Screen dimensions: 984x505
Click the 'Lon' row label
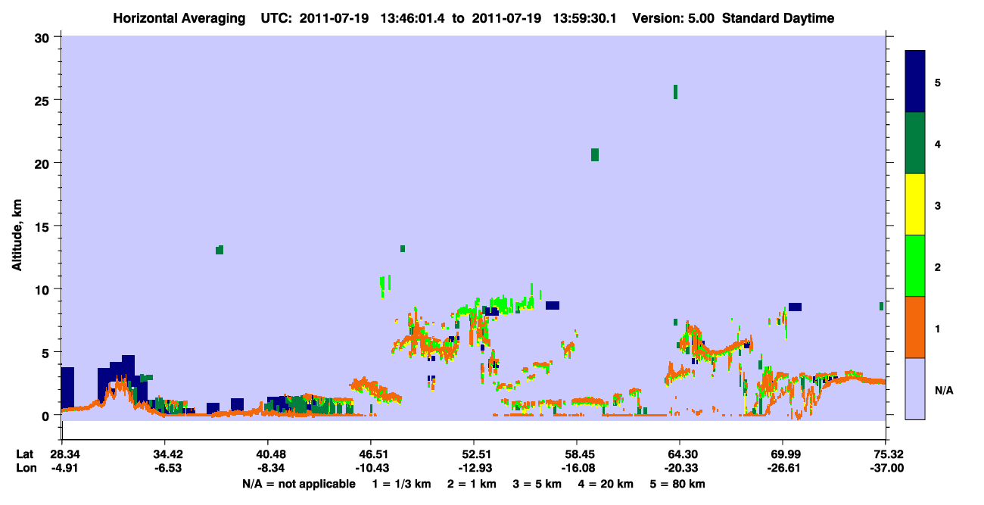click(25, 468)
